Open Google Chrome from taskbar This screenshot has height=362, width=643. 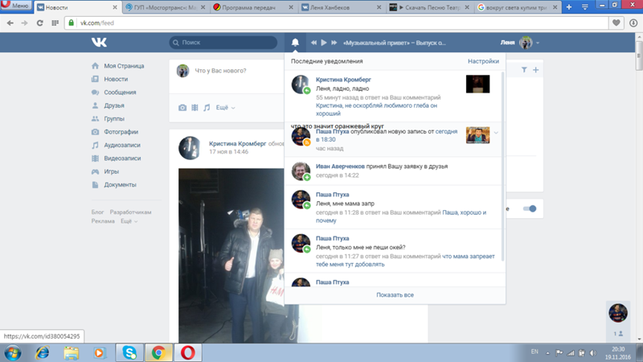point(158,352)
